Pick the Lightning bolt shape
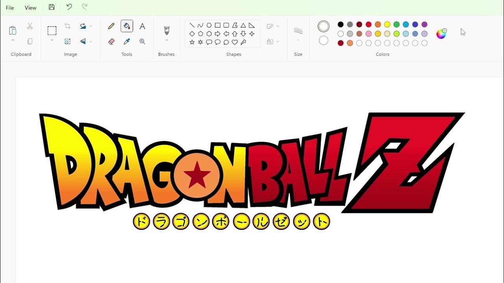 point(243,42)
